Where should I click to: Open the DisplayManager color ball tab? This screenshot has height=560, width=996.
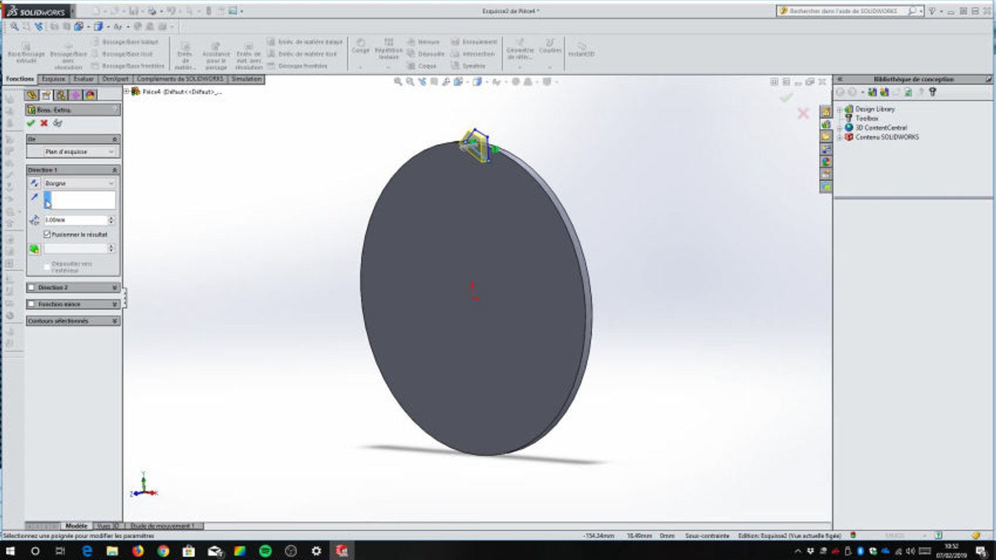90,95
